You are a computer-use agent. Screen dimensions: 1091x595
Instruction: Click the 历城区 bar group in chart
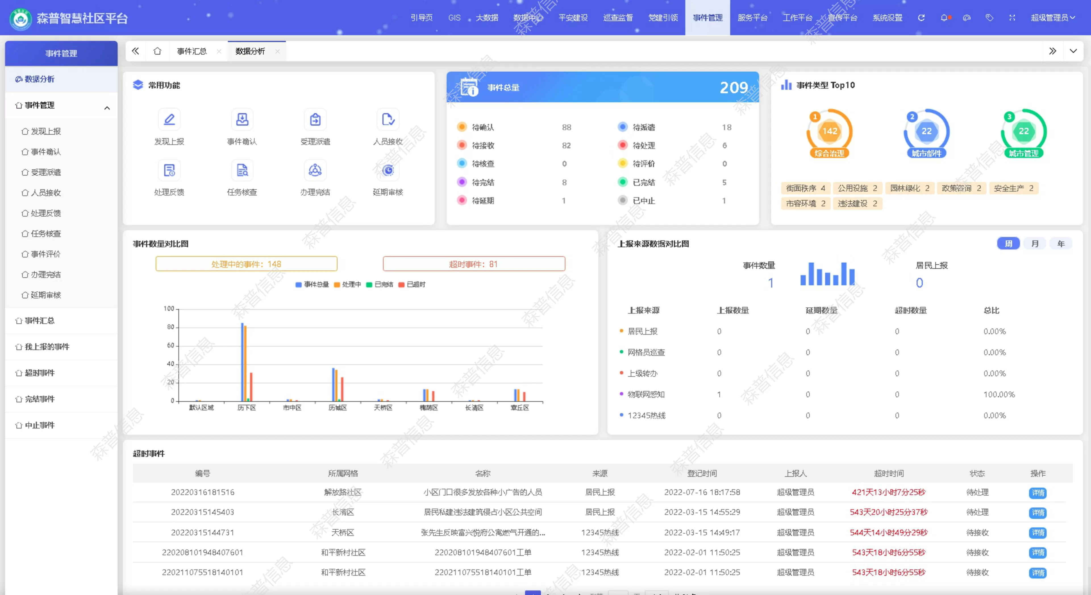[338, 384]
